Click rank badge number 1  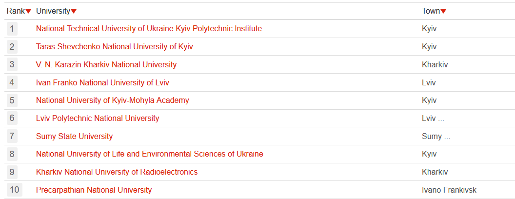[12, 29]
